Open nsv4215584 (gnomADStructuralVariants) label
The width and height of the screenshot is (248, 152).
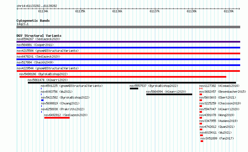pos(48,51)
